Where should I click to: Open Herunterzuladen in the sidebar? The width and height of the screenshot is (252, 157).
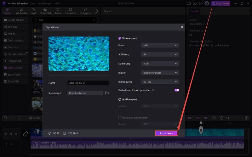click(16, 54)
